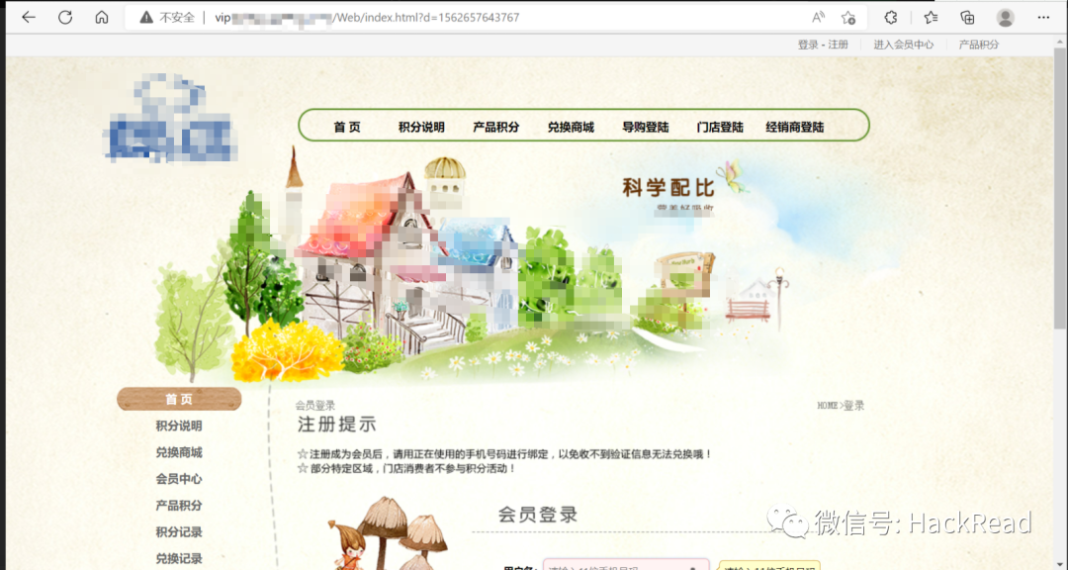Add page to favorites star icon
The image size is (1068, 570).
click(x=848, y=18)
